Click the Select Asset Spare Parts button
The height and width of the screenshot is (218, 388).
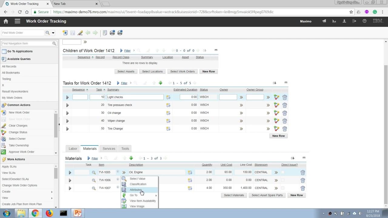pos(267,195)
